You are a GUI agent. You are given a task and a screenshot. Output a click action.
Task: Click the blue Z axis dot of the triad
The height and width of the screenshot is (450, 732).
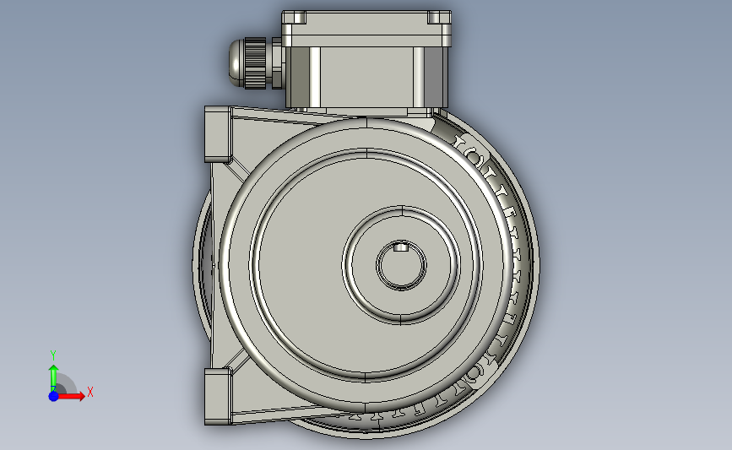tap(53, 396)
